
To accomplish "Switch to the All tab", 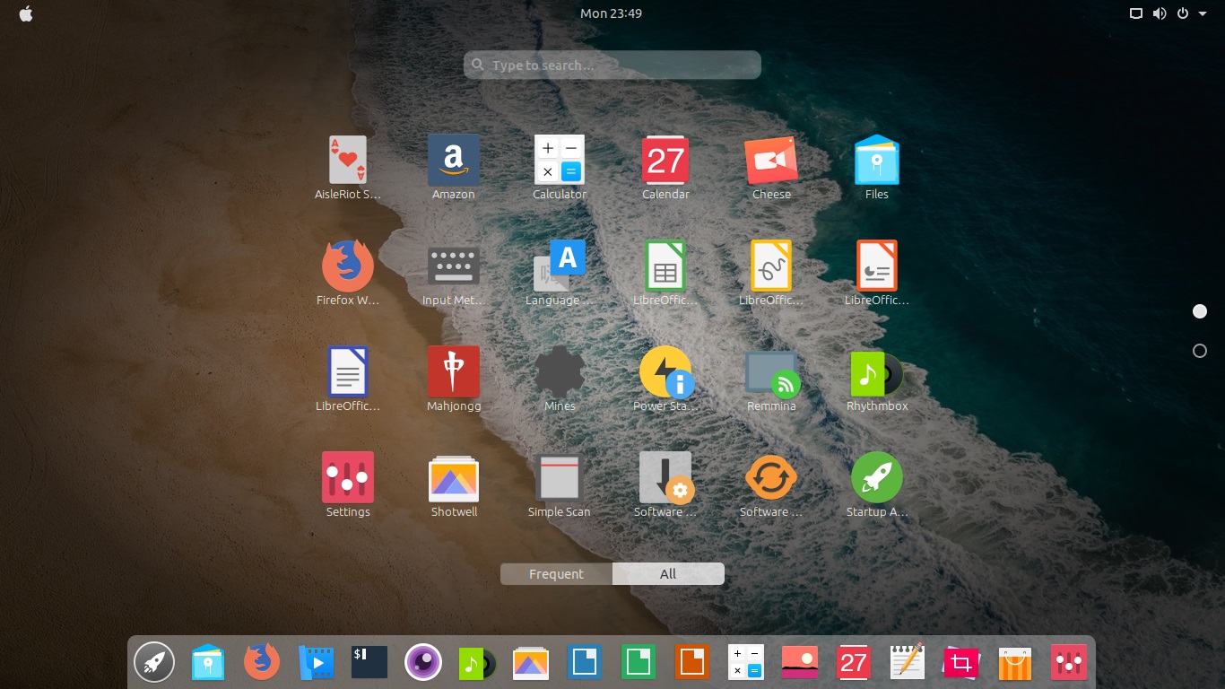I will pos(668,574).
